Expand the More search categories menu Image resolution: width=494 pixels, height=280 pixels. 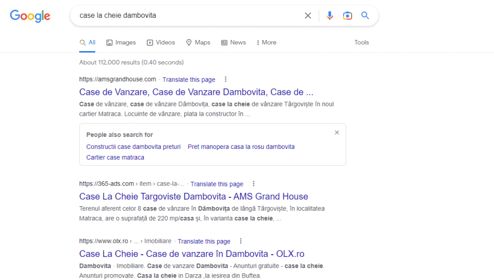(266, 42)
